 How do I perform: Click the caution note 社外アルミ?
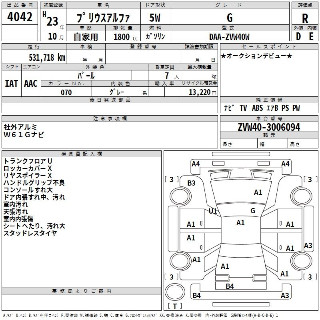click(x=20, y=127)
